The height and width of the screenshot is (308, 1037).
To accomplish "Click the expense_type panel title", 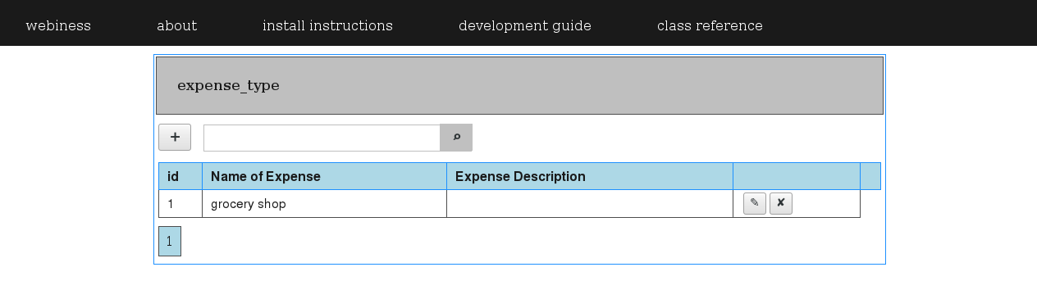I will click(x=228, y=85).
